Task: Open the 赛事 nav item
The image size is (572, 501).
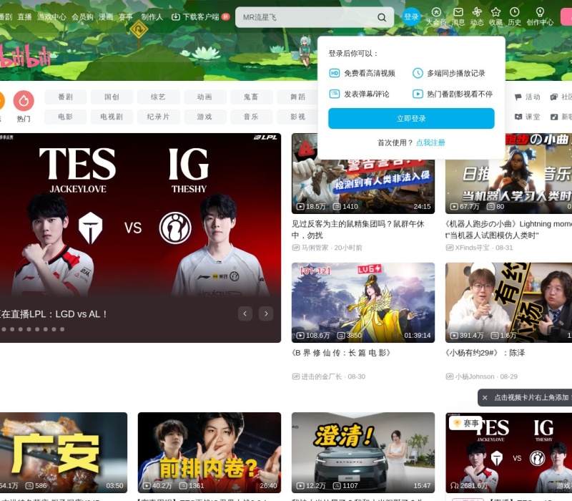Action: click(x=126, y=16)
